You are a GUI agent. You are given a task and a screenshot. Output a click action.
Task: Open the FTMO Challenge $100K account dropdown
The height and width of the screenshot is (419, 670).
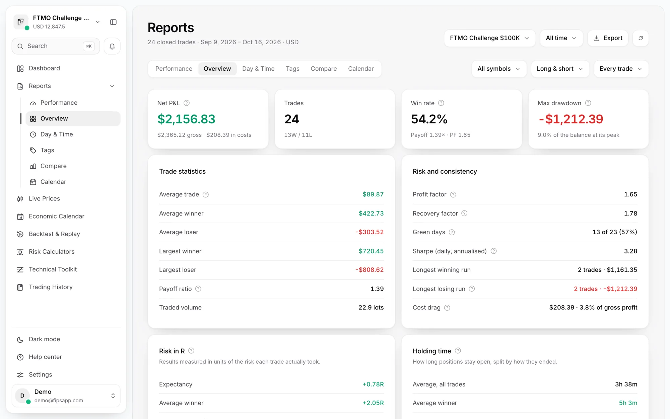tap(489, 38)
